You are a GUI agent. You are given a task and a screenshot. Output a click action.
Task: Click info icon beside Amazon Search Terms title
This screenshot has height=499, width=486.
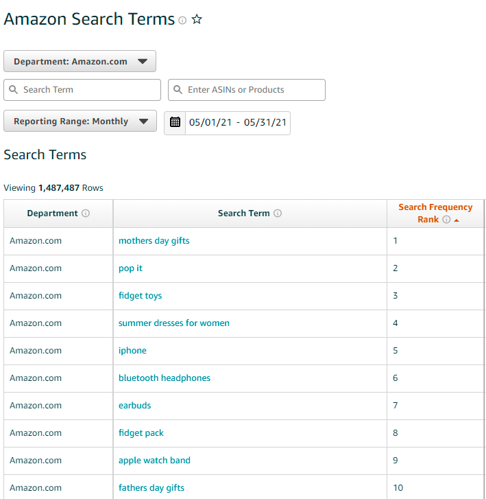182,21
